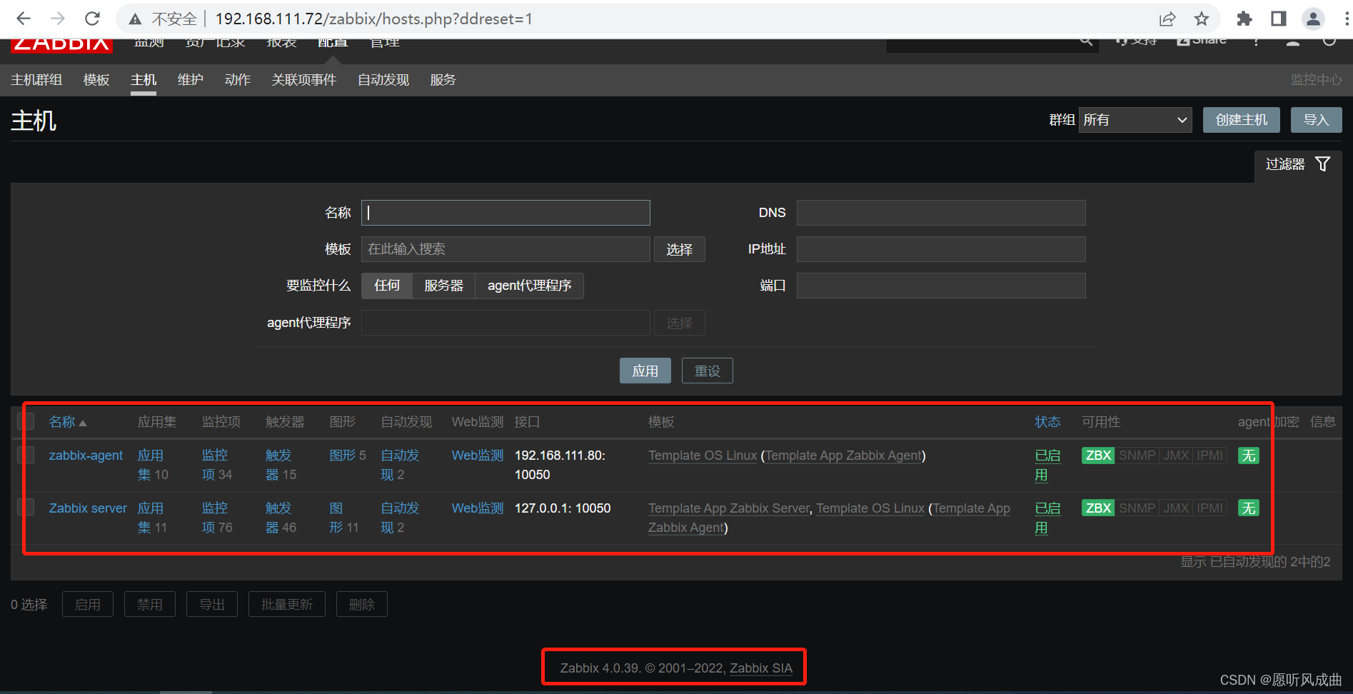The width and height of the screenshot is (1353, 694).
Task: Reset the filter with 重设
Action: [708, 371]
